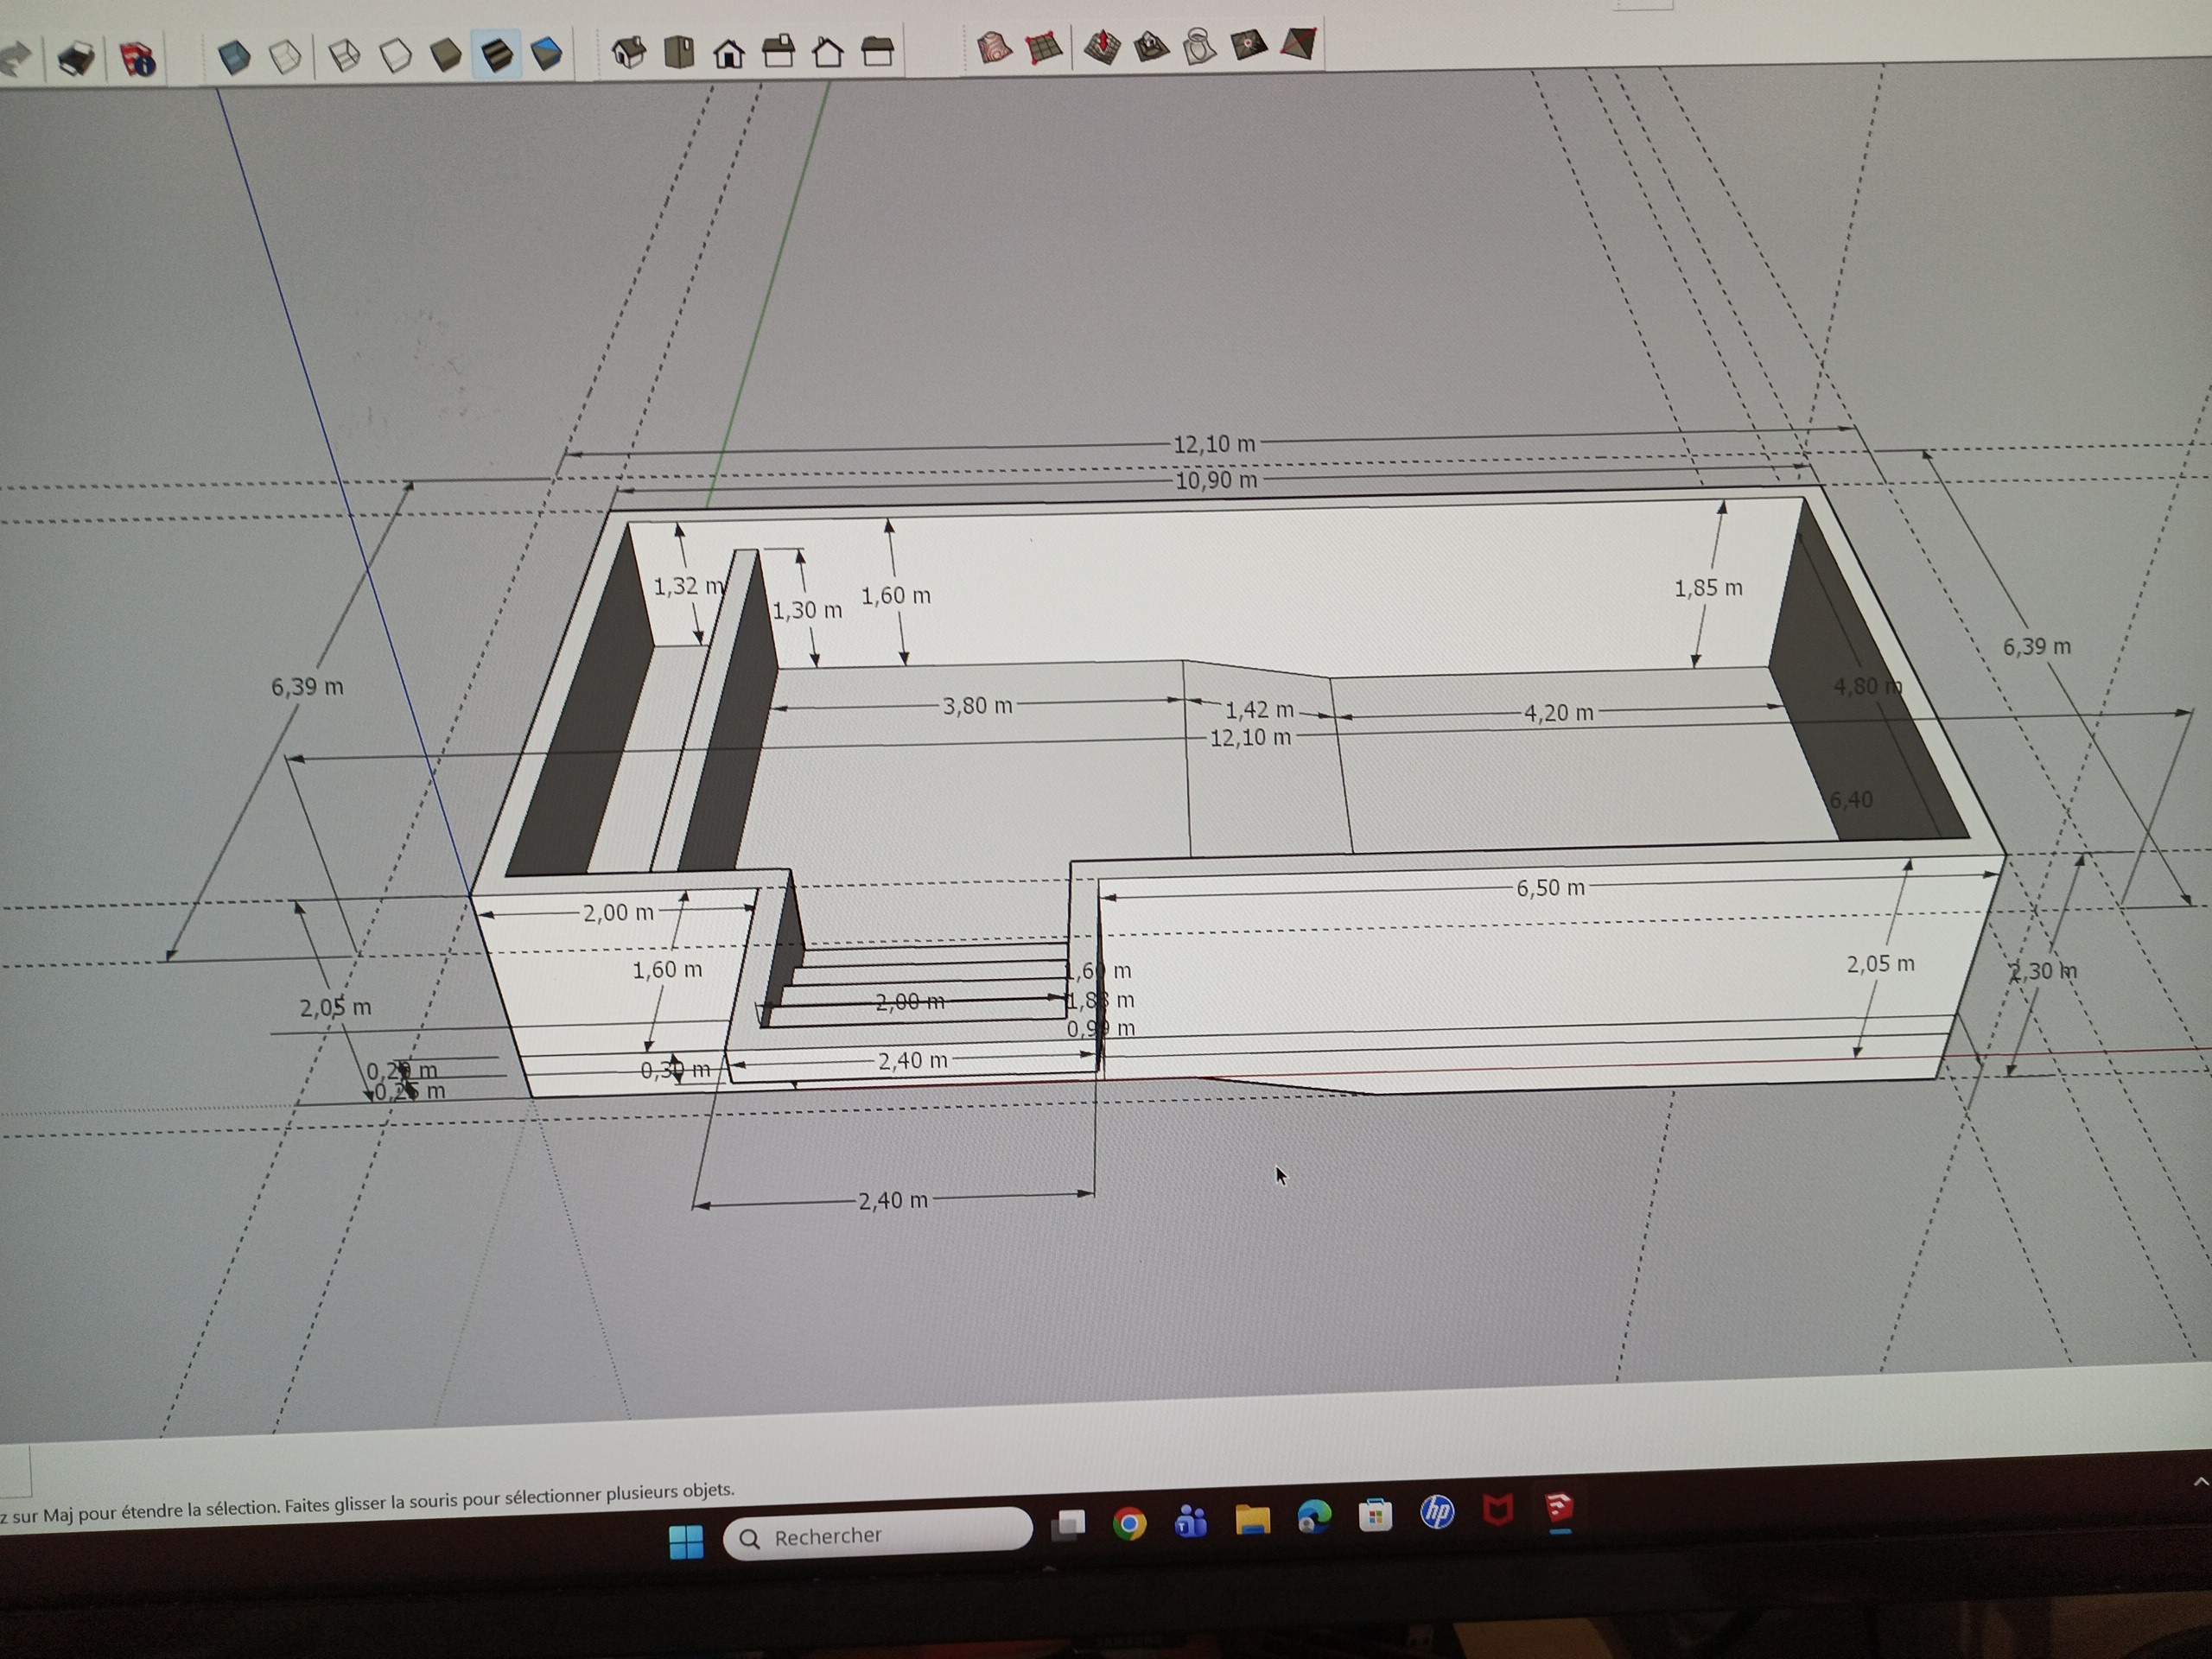Select the Sandbox Drape tool

click(x=1200, y=46)
